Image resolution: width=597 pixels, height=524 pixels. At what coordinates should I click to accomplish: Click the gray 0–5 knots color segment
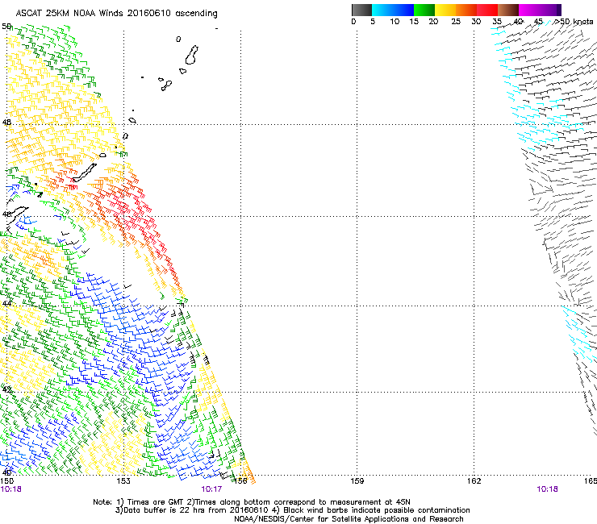click(361, 10)
